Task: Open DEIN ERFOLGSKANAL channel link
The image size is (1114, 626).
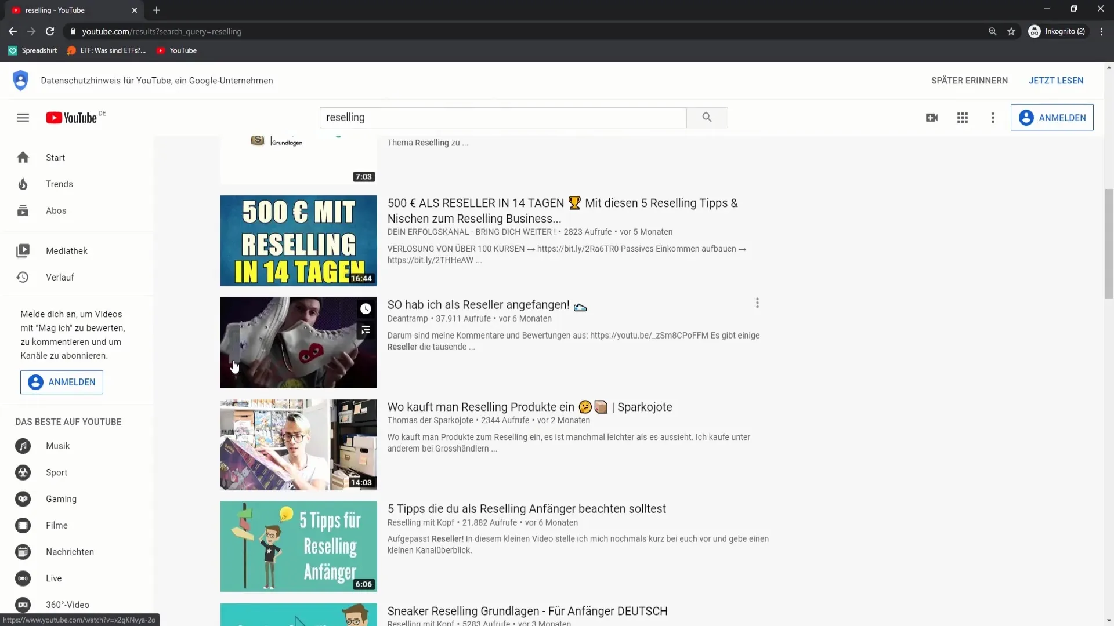Action: tap(471, 232)
